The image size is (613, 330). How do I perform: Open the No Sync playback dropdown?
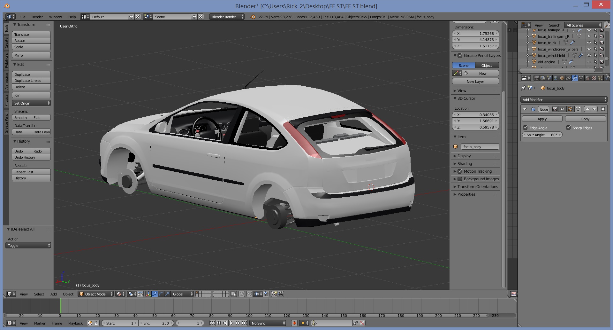(x=268, y=323)
